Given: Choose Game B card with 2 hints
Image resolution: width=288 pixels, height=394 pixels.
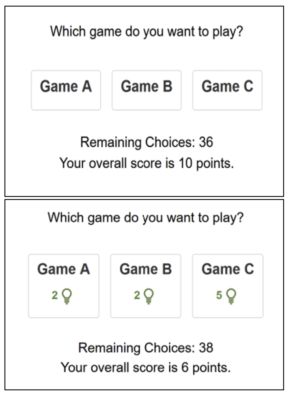Looking at the screenshot, I should pyautogui.click(x=146, y=286).
